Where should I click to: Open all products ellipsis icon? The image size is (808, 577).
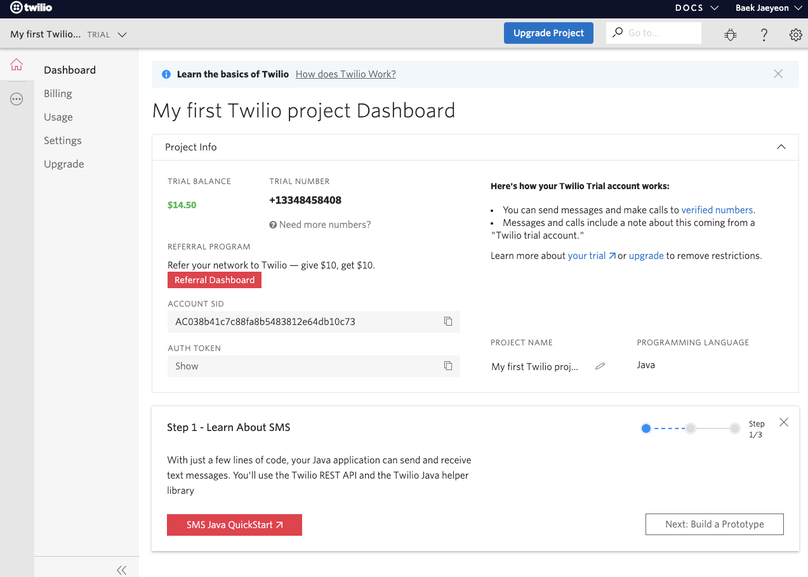[x=17, y=99]
